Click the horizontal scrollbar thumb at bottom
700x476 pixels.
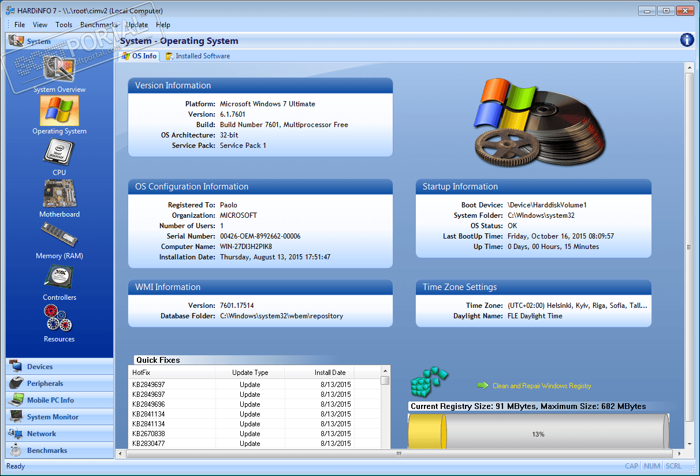click(x=398, y=454)
